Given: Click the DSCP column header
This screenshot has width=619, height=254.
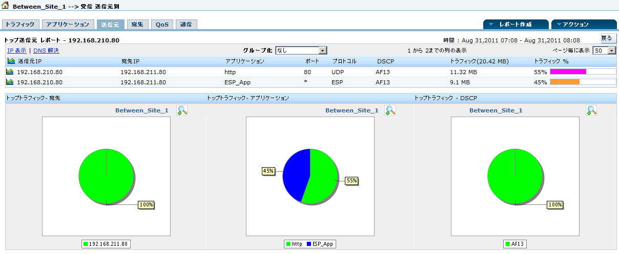Looking at the screenshot, I should click(385, 61).
